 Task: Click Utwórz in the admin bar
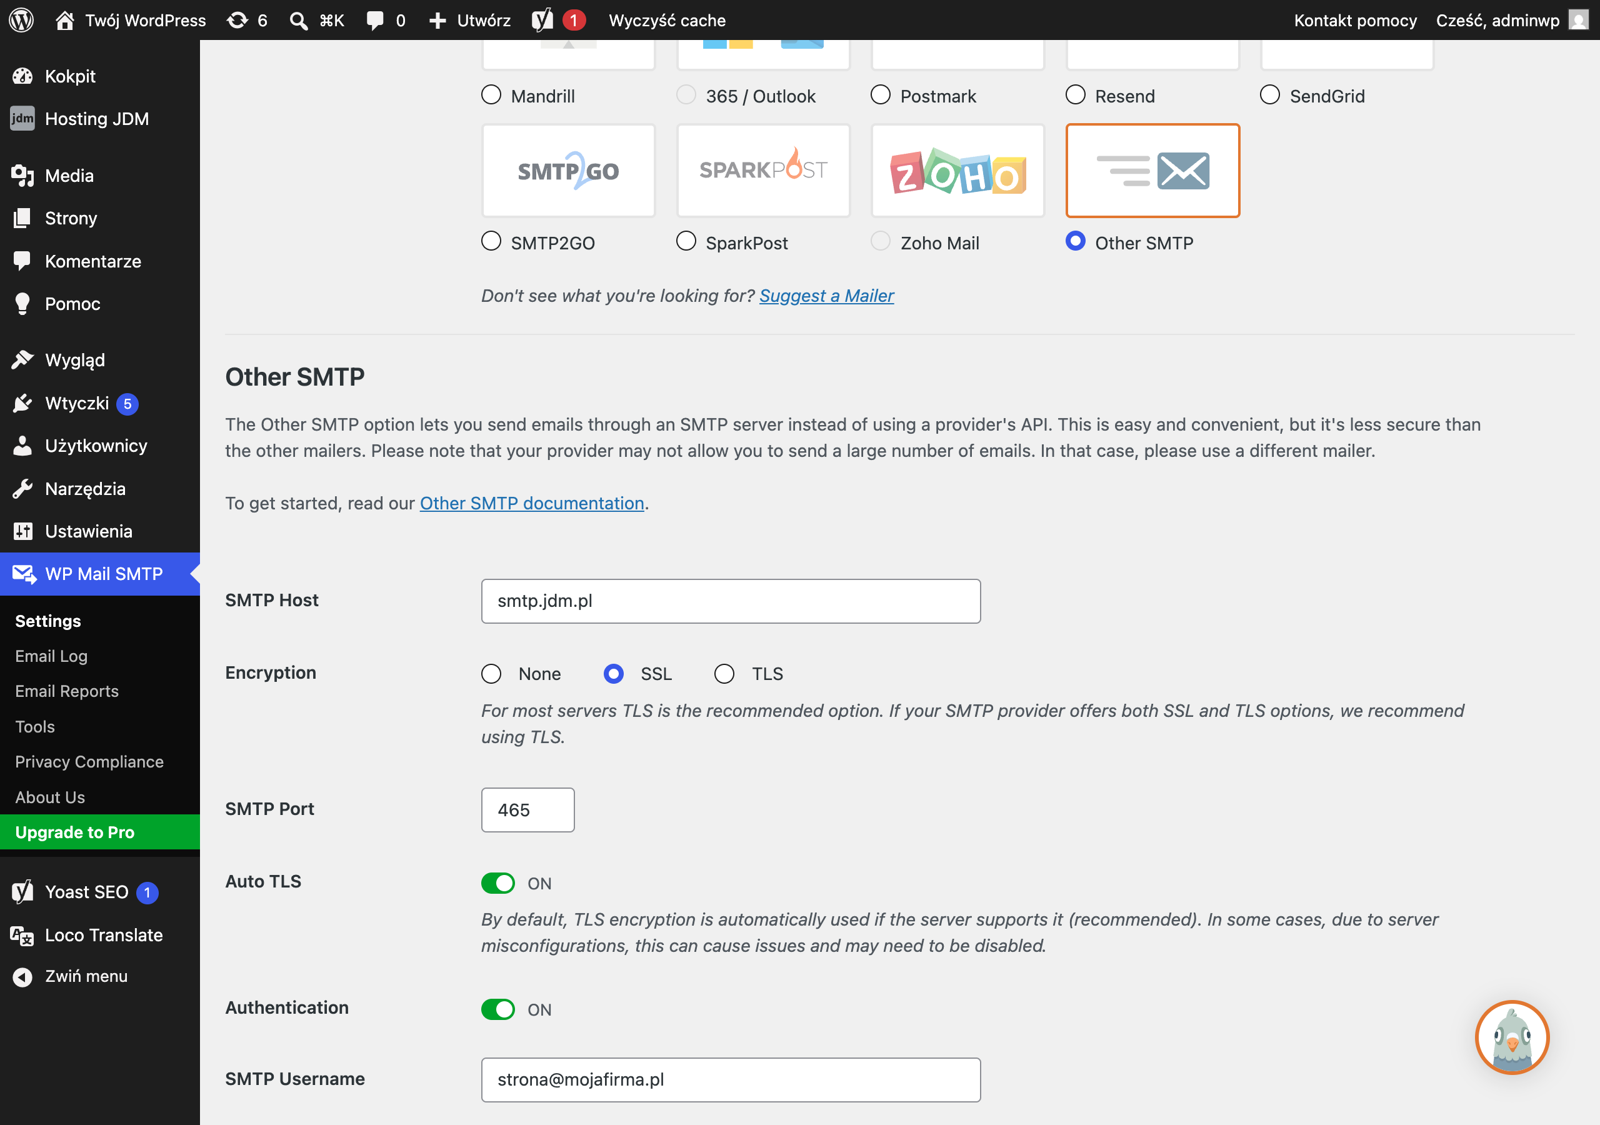click(x=484, y=20)
